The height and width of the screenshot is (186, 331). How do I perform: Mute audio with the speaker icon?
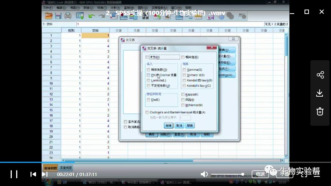click(x=204, y=174)
